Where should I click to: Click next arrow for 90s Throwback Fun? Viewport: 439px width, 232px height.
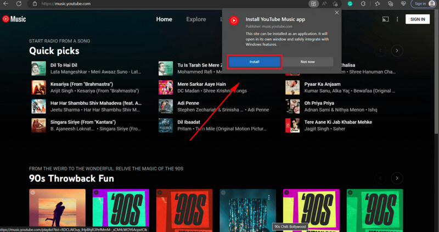coord(397,178)
